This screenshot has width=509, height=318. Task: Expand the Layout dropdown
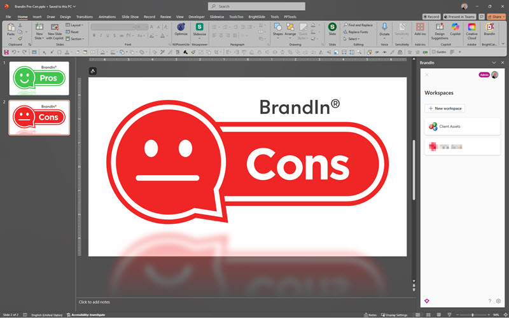pyautogui.click(x=76, y=25)
